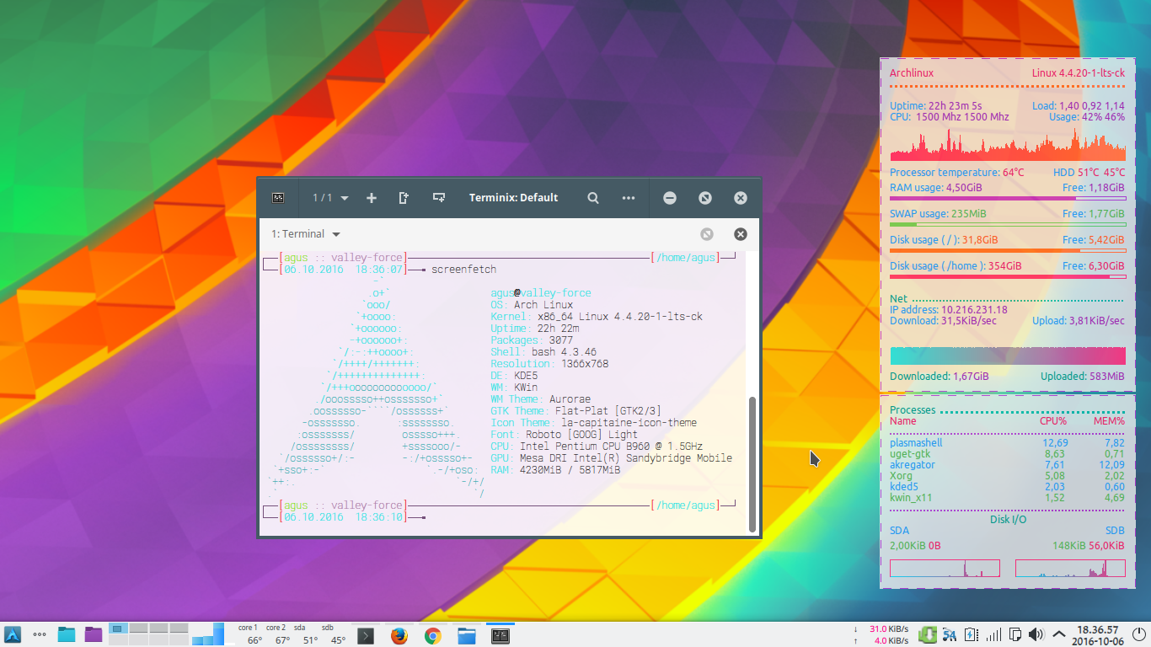Mute the volume via the speaker icon
The image size is (1151, 647).
coord(1036,634)
